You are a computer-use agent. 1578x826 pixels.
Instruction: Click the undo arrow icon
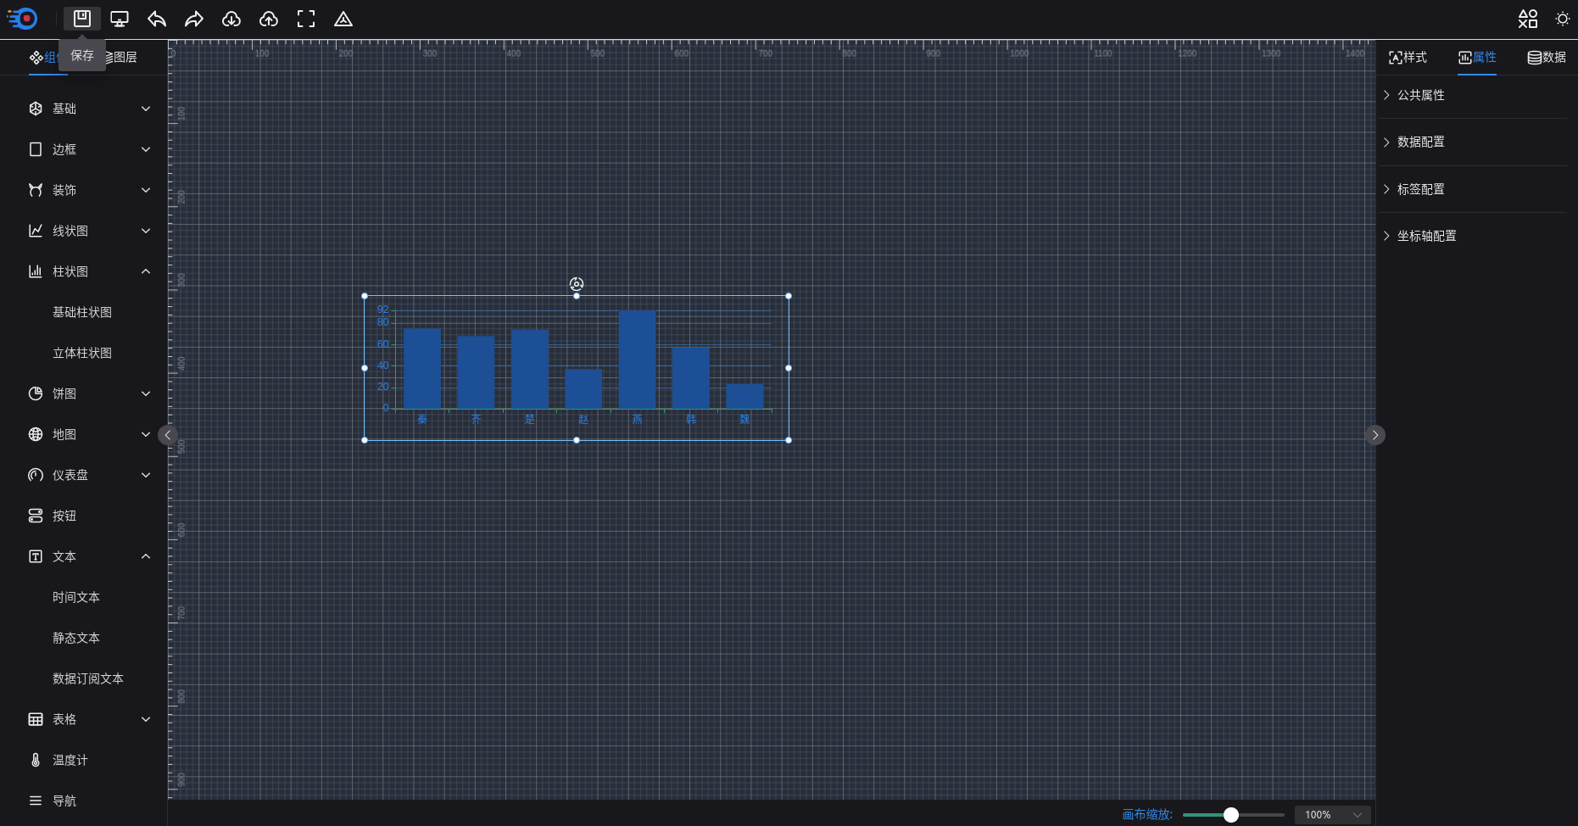pos(157,19)
